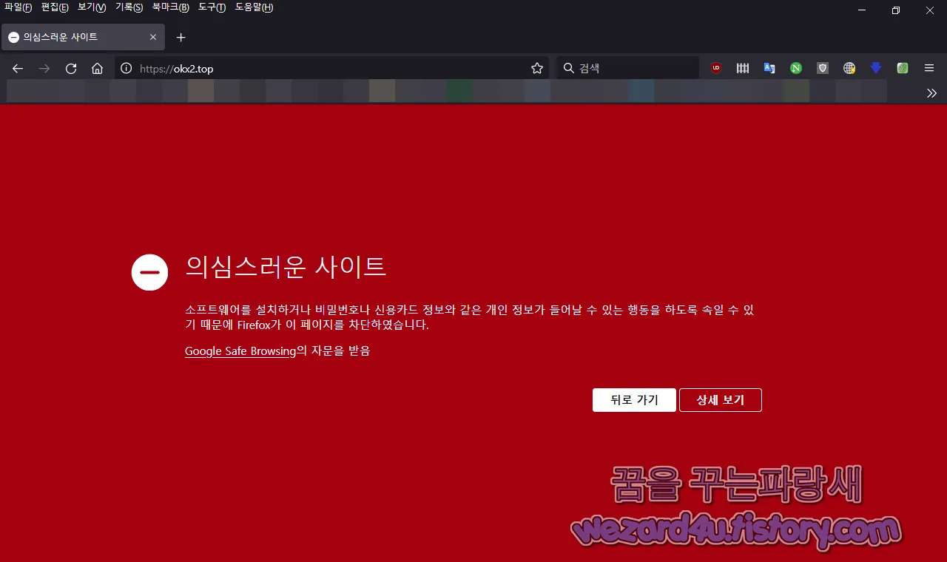Go to the Firefox home page
This screenshot has width=947, height=562.
97,68
